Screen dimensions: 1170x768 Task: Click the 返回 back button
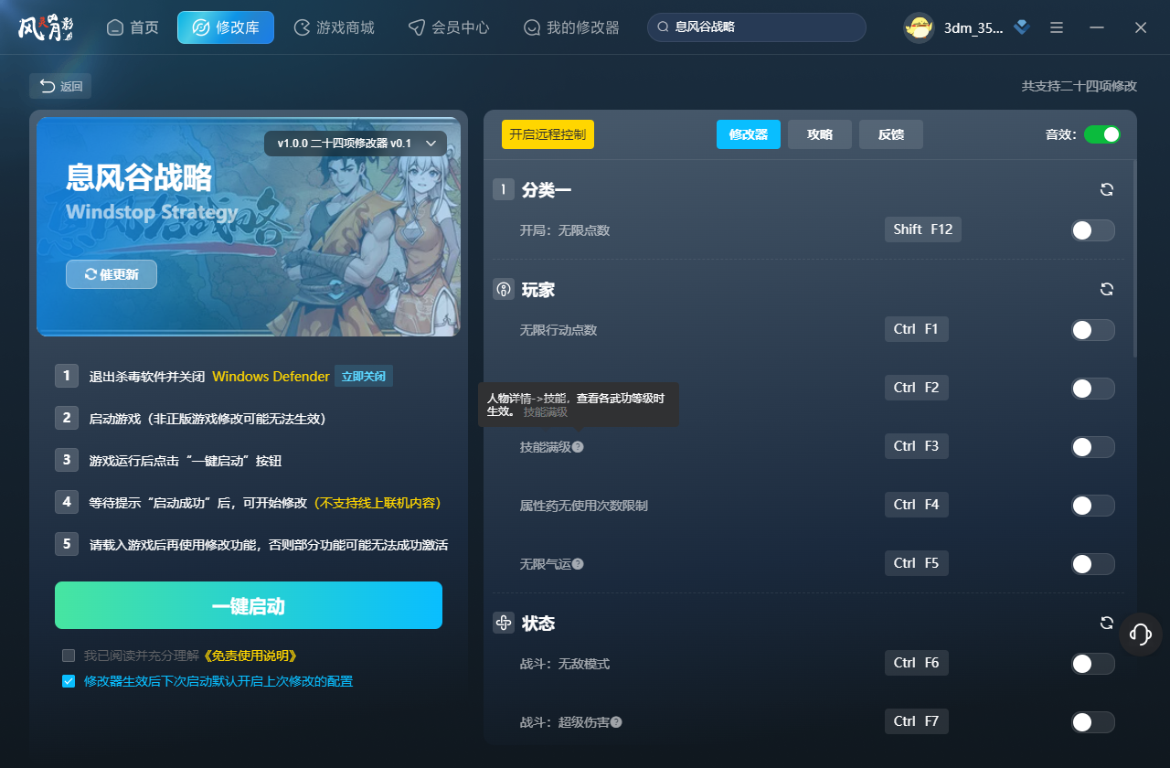coord(60,86)
